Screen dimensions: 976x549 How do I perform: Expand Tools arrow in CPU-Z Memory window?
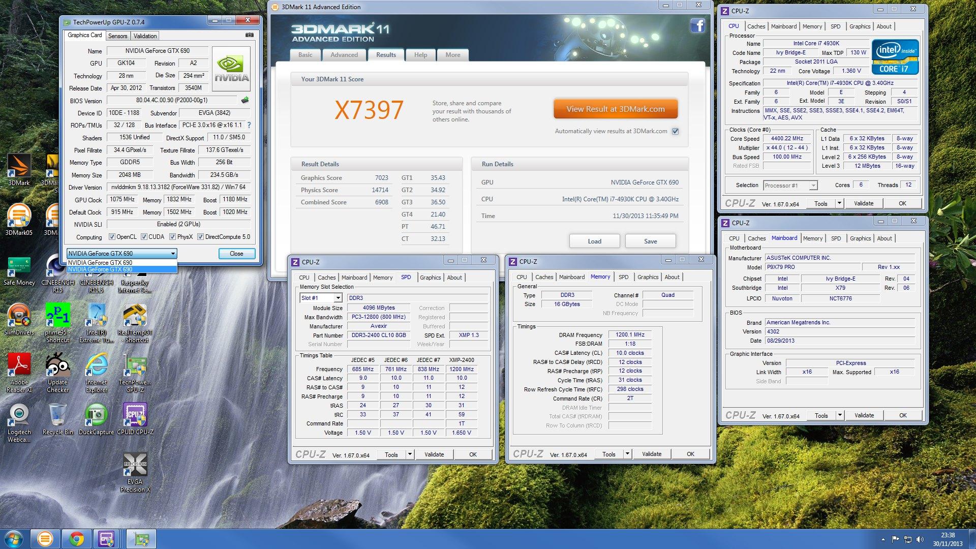point(627,454)
